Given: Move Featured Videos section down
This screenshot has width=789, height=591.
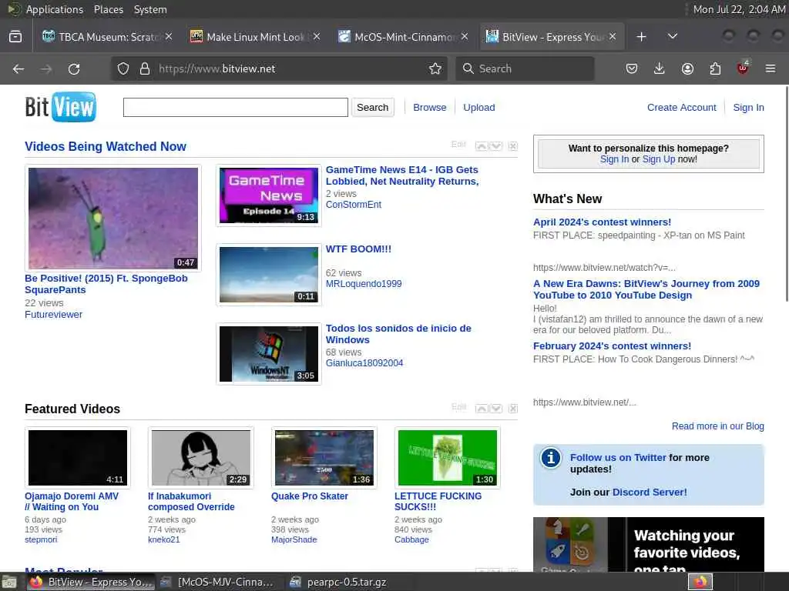Looking at the screenshot, I should click(496, 408).
